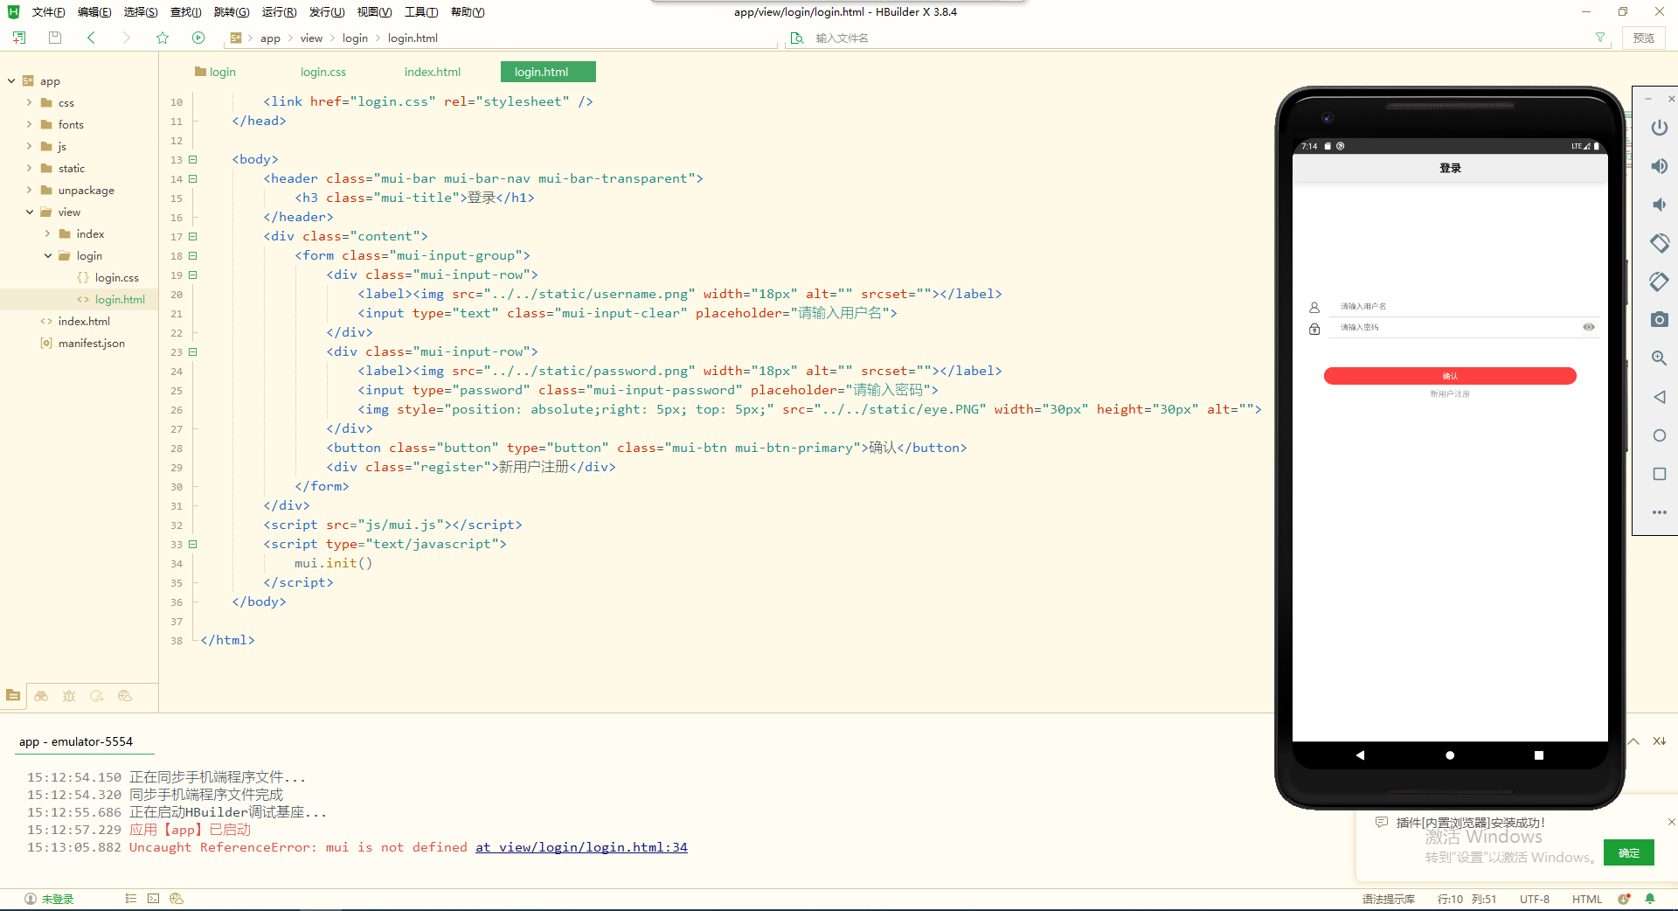Open the 编辑(E) menu
Screen dimensions: 1678x911
tap(94, 12)
